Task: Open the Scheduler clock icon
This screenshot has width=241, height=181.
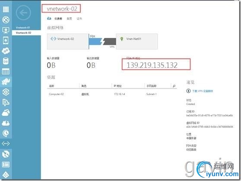Action: (6, 133)
